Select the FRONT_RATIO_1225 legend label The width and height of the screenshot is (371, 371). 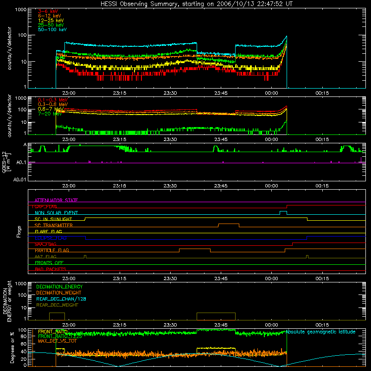pos(60,336)
